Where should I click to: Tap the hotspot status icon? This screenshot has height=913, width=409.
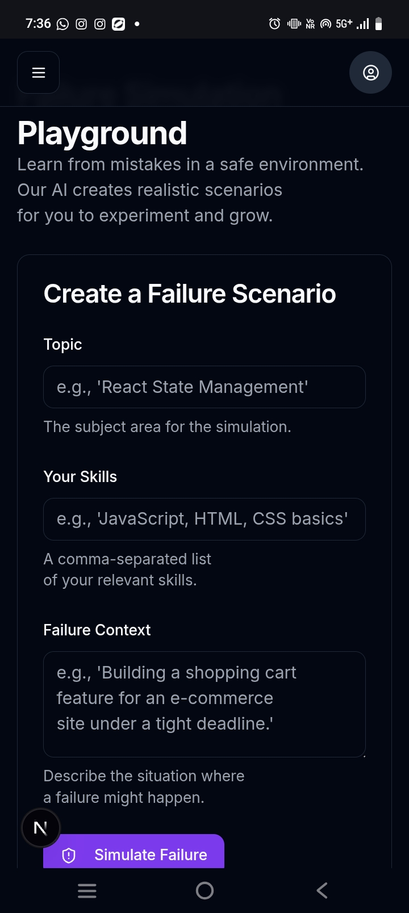tap(325, 24)
